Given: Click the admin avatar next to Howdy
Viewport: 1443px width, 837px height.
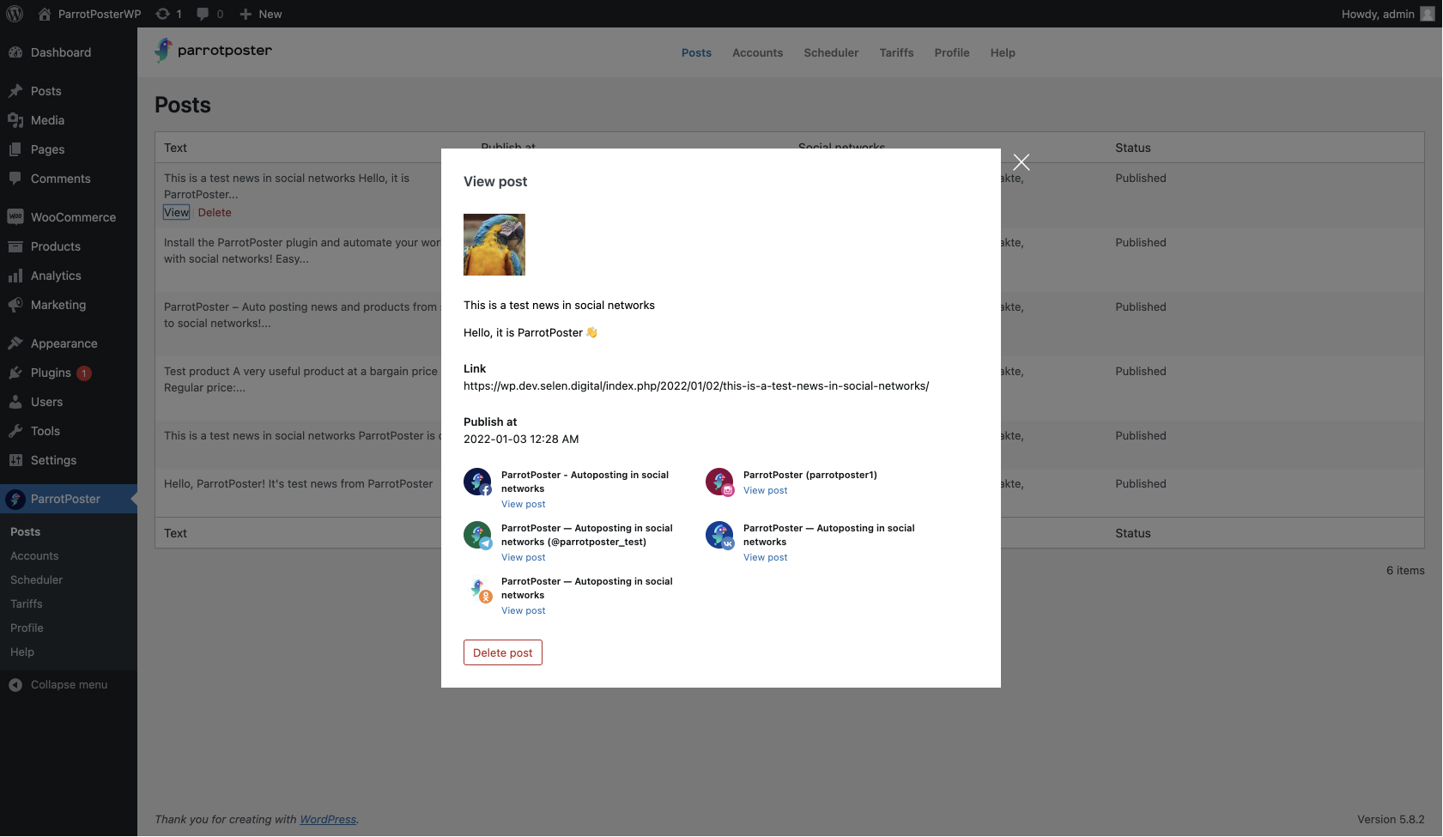Looking at the screenshot, I should (x=1428, y=14).
